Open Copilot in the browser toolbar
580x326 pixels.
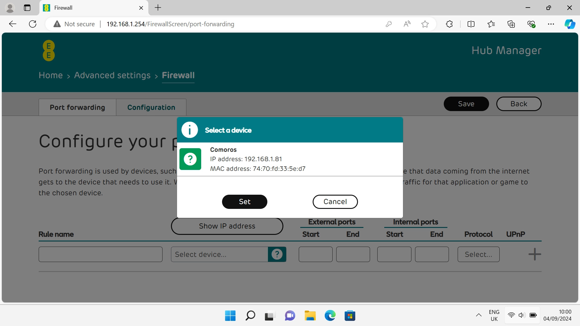[x=570, y=24]
